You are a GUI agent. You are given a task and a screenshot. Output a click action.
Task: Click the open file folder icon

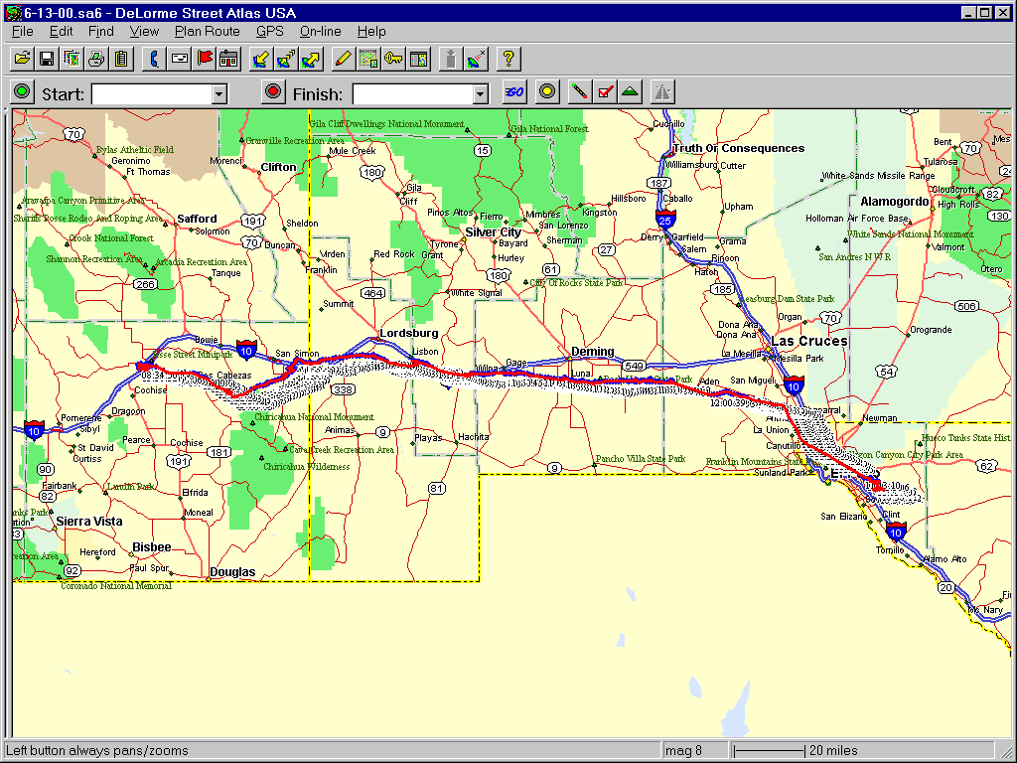point(21,59)
